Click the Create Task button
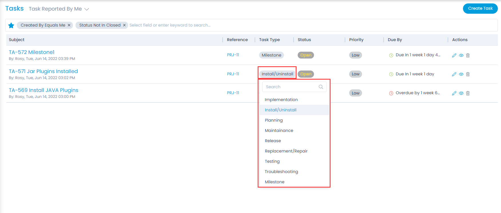 tap(480, 8)
